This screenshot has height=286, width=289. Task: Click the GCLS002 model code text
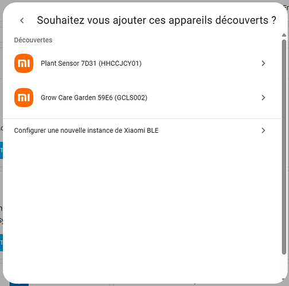coord(131,98)
